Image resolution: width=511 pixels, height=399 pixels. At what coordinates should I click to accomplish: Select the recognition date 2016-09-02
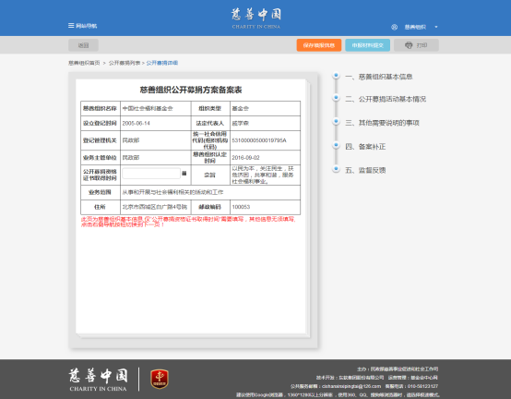coord(245,158)
